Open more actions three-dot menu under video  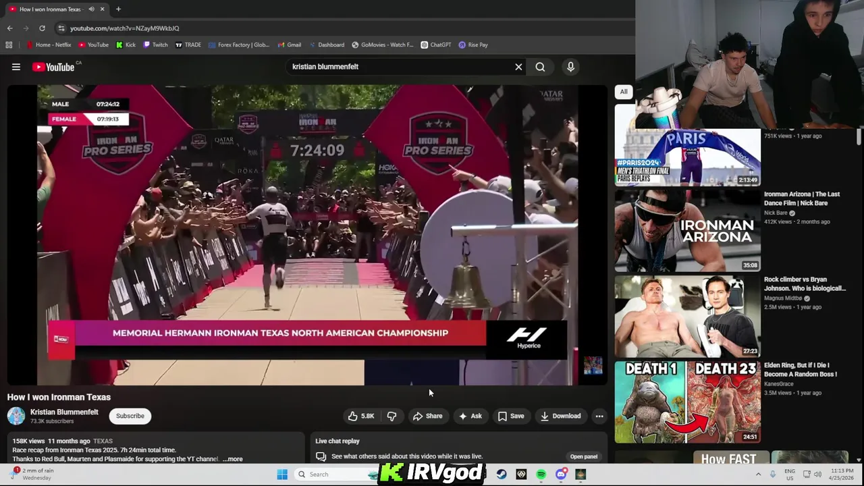point(599,416)
